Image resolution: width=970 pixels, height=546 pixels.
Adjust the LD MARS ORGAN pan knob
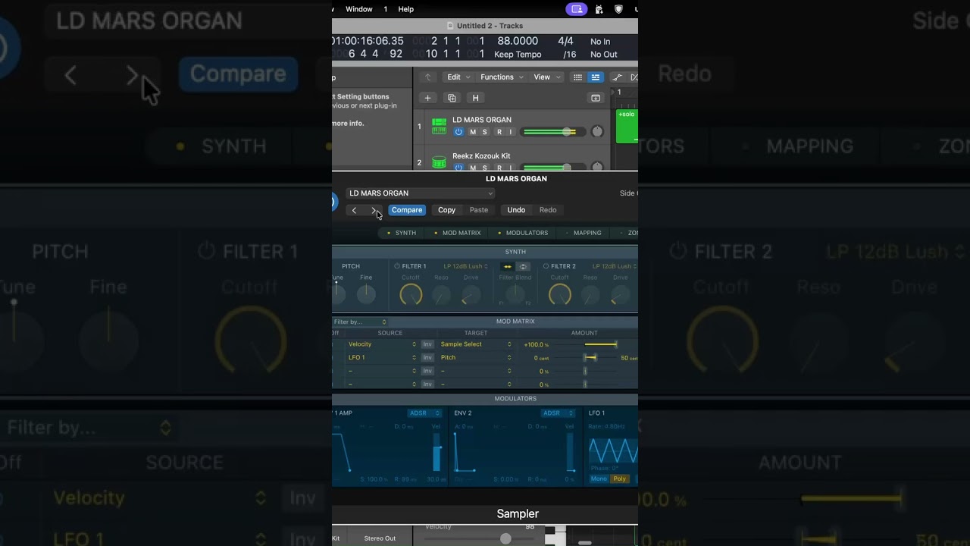pos(597,132)
